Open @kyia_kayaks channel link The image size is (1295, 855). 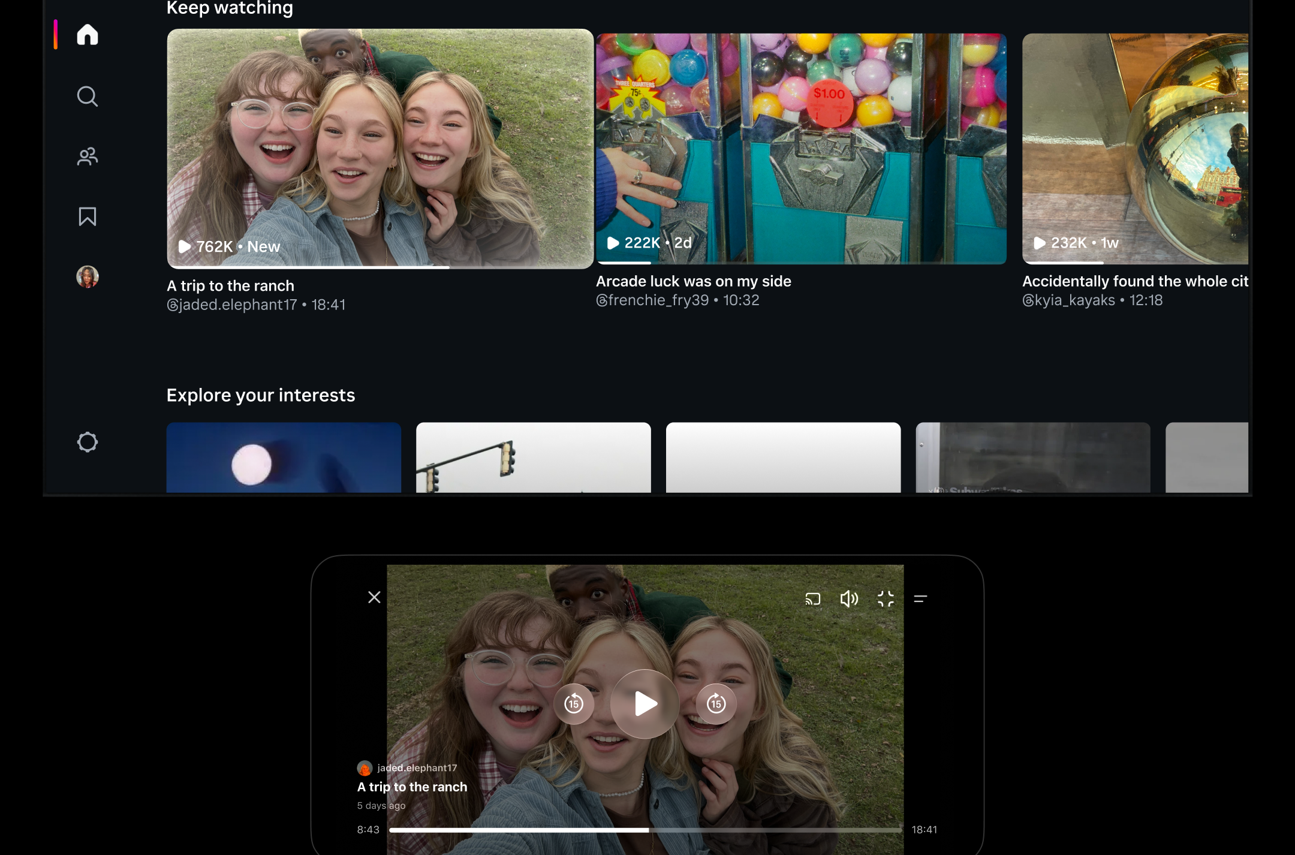click(x=1068, y=300)
